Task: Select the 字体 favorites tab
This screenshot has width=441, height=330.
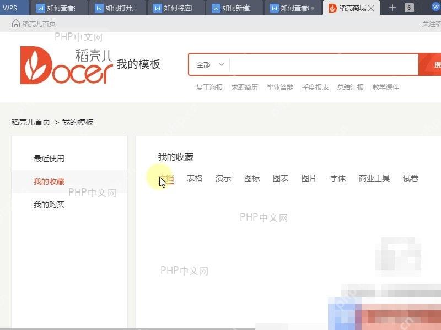Action: pos(338,178)
